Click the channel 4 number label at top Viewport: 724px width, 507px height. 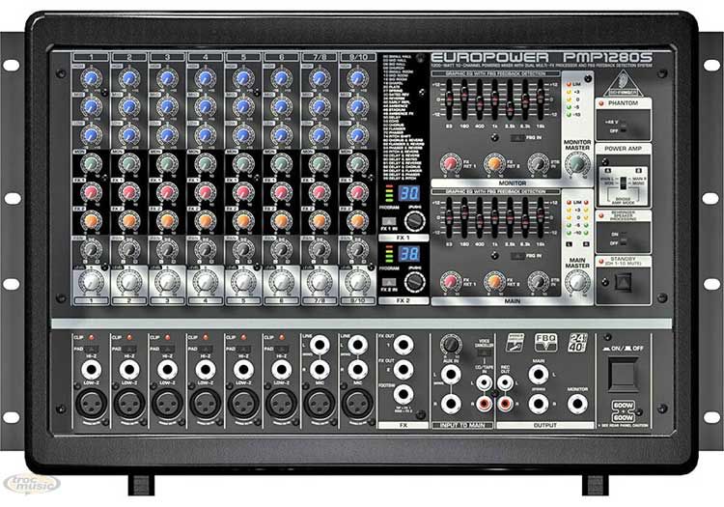[205, 57]
